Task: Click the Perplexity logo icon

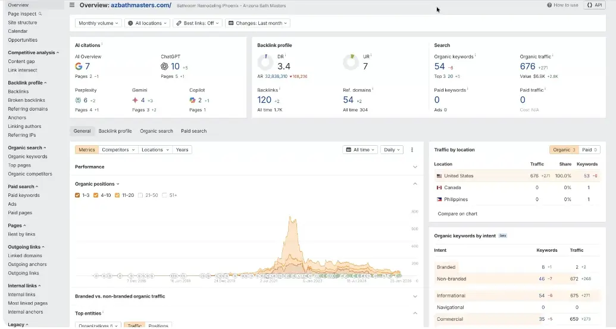Action: pyautogui.click(x=78, y=100)
